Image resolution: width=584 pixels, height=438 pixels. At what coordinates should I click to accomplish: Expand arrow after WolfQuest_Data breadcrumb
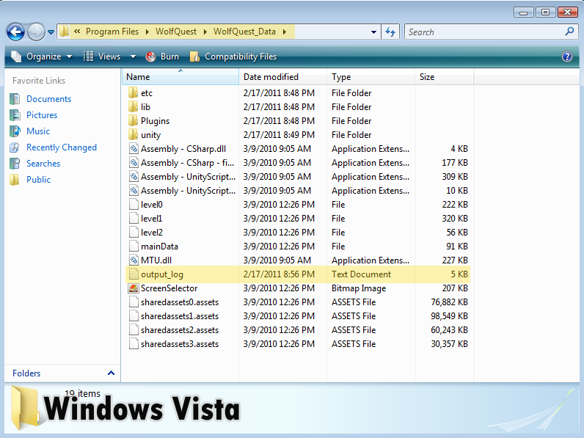[285, 32]
